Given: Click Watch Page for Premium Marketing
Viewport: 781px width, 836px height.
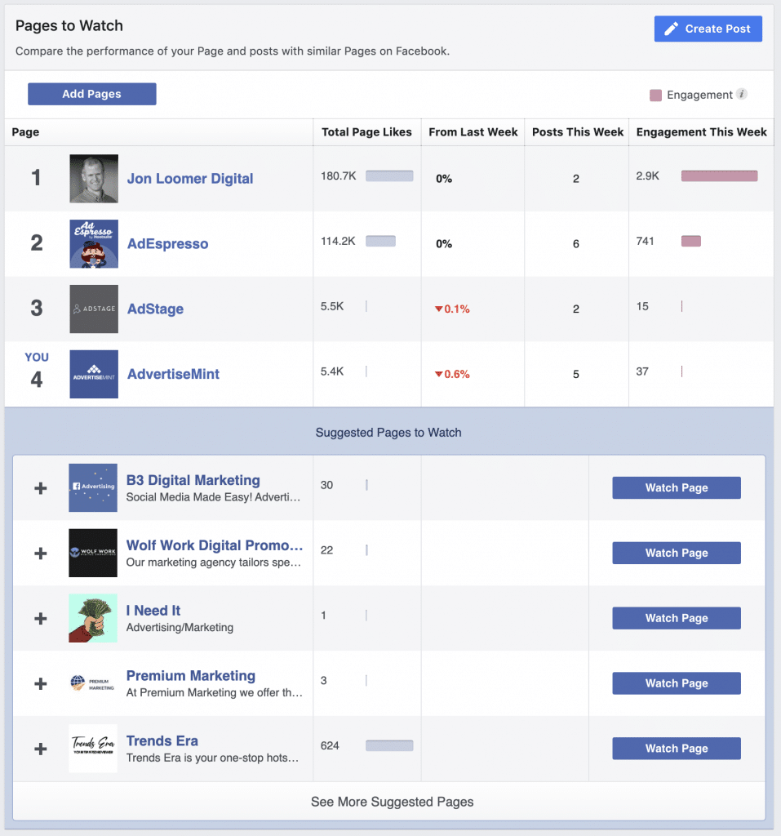Looking at the screenshot, I should click(677, 683).
